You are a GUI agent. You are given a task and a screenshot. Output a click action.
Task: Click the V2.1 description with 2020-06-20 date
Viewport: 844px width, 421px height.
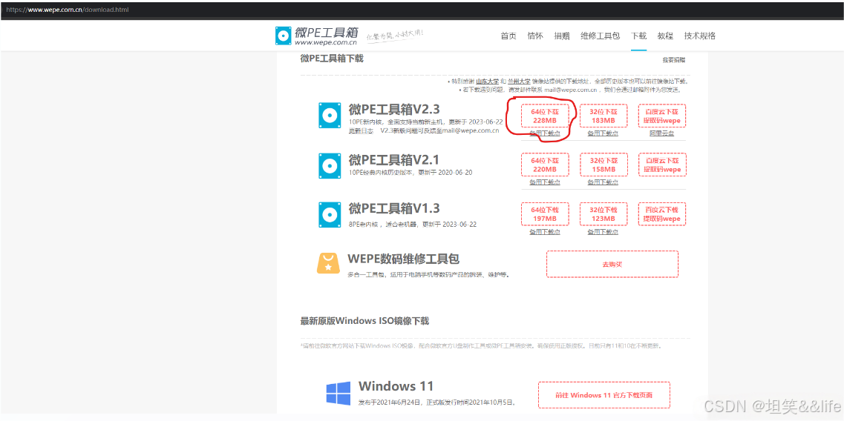(x=410, y=173)
